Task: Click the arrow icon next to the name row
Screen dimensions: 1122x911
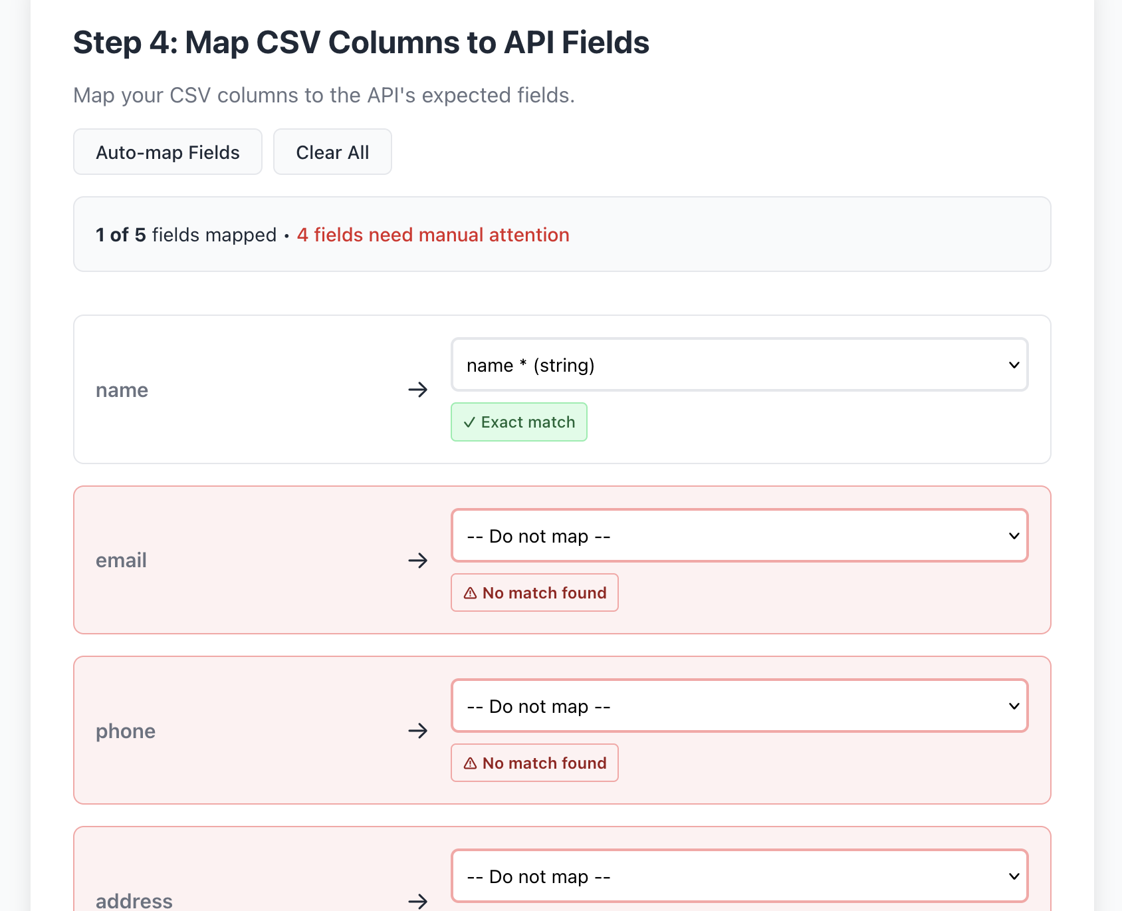Action: (418, 390)
